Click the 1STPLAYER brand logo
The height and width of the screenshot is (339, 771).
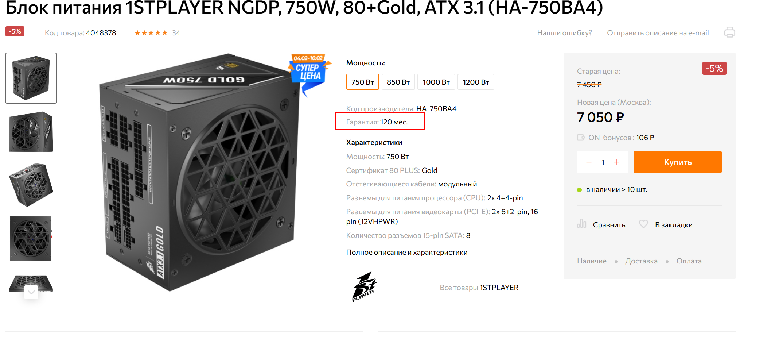tap(364, 287)
